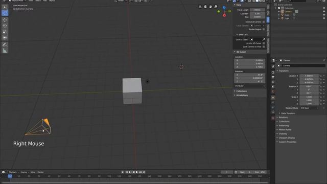The image size is (327, 184).
Task: Activate the 3D Cursor tool
Action: point(5,13)
